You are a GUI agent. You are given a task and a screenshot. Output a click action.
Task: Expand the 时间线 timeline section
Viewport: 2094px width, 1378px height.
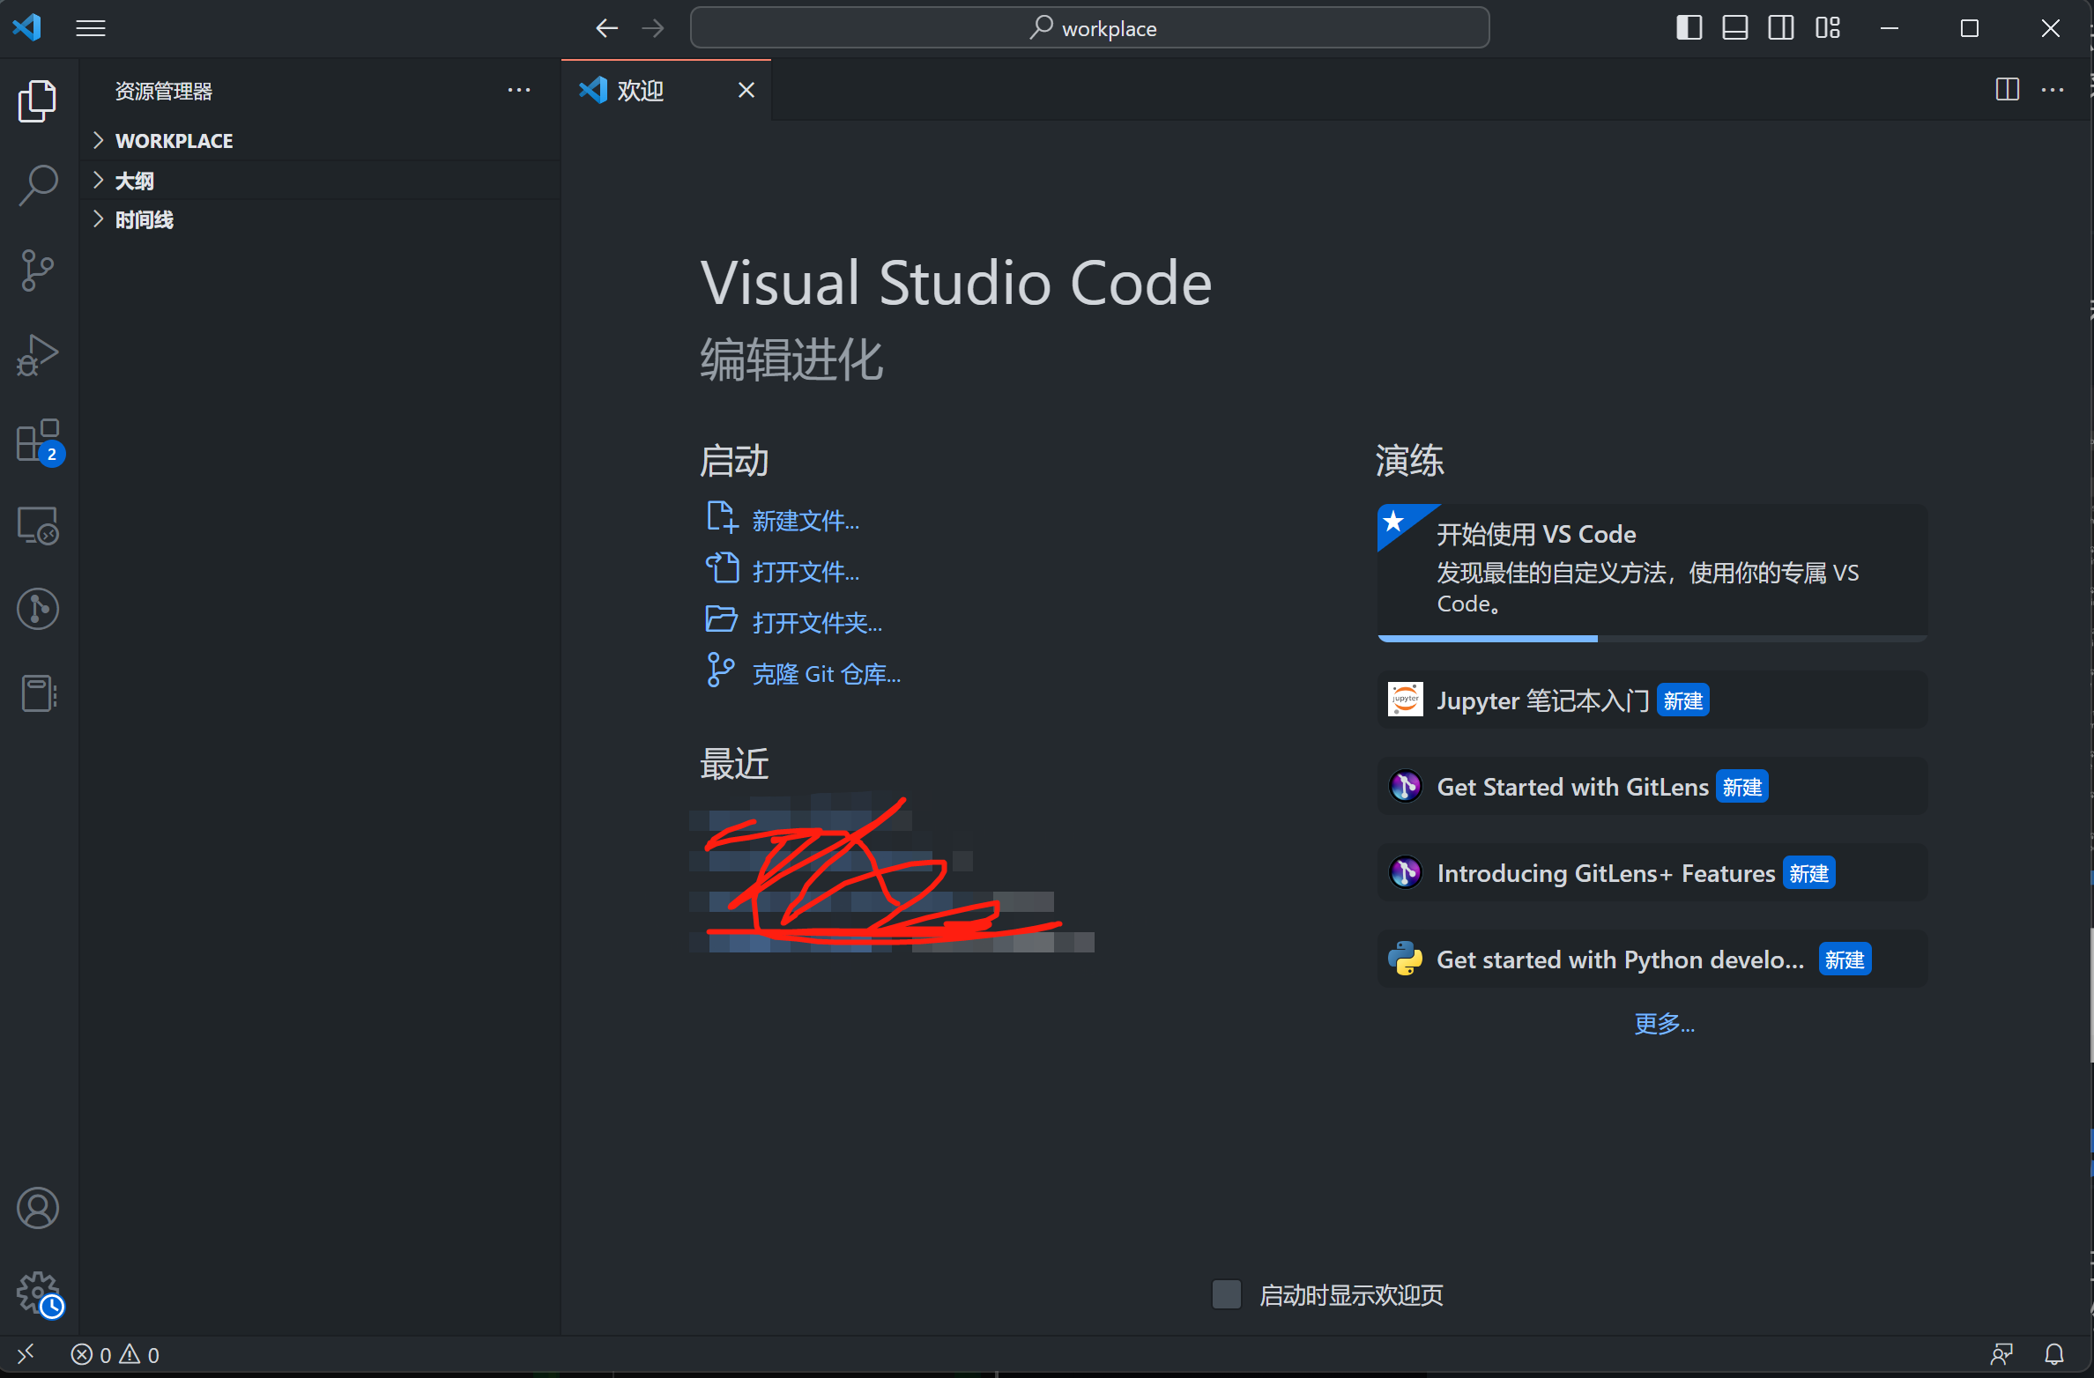coord(145,220)
